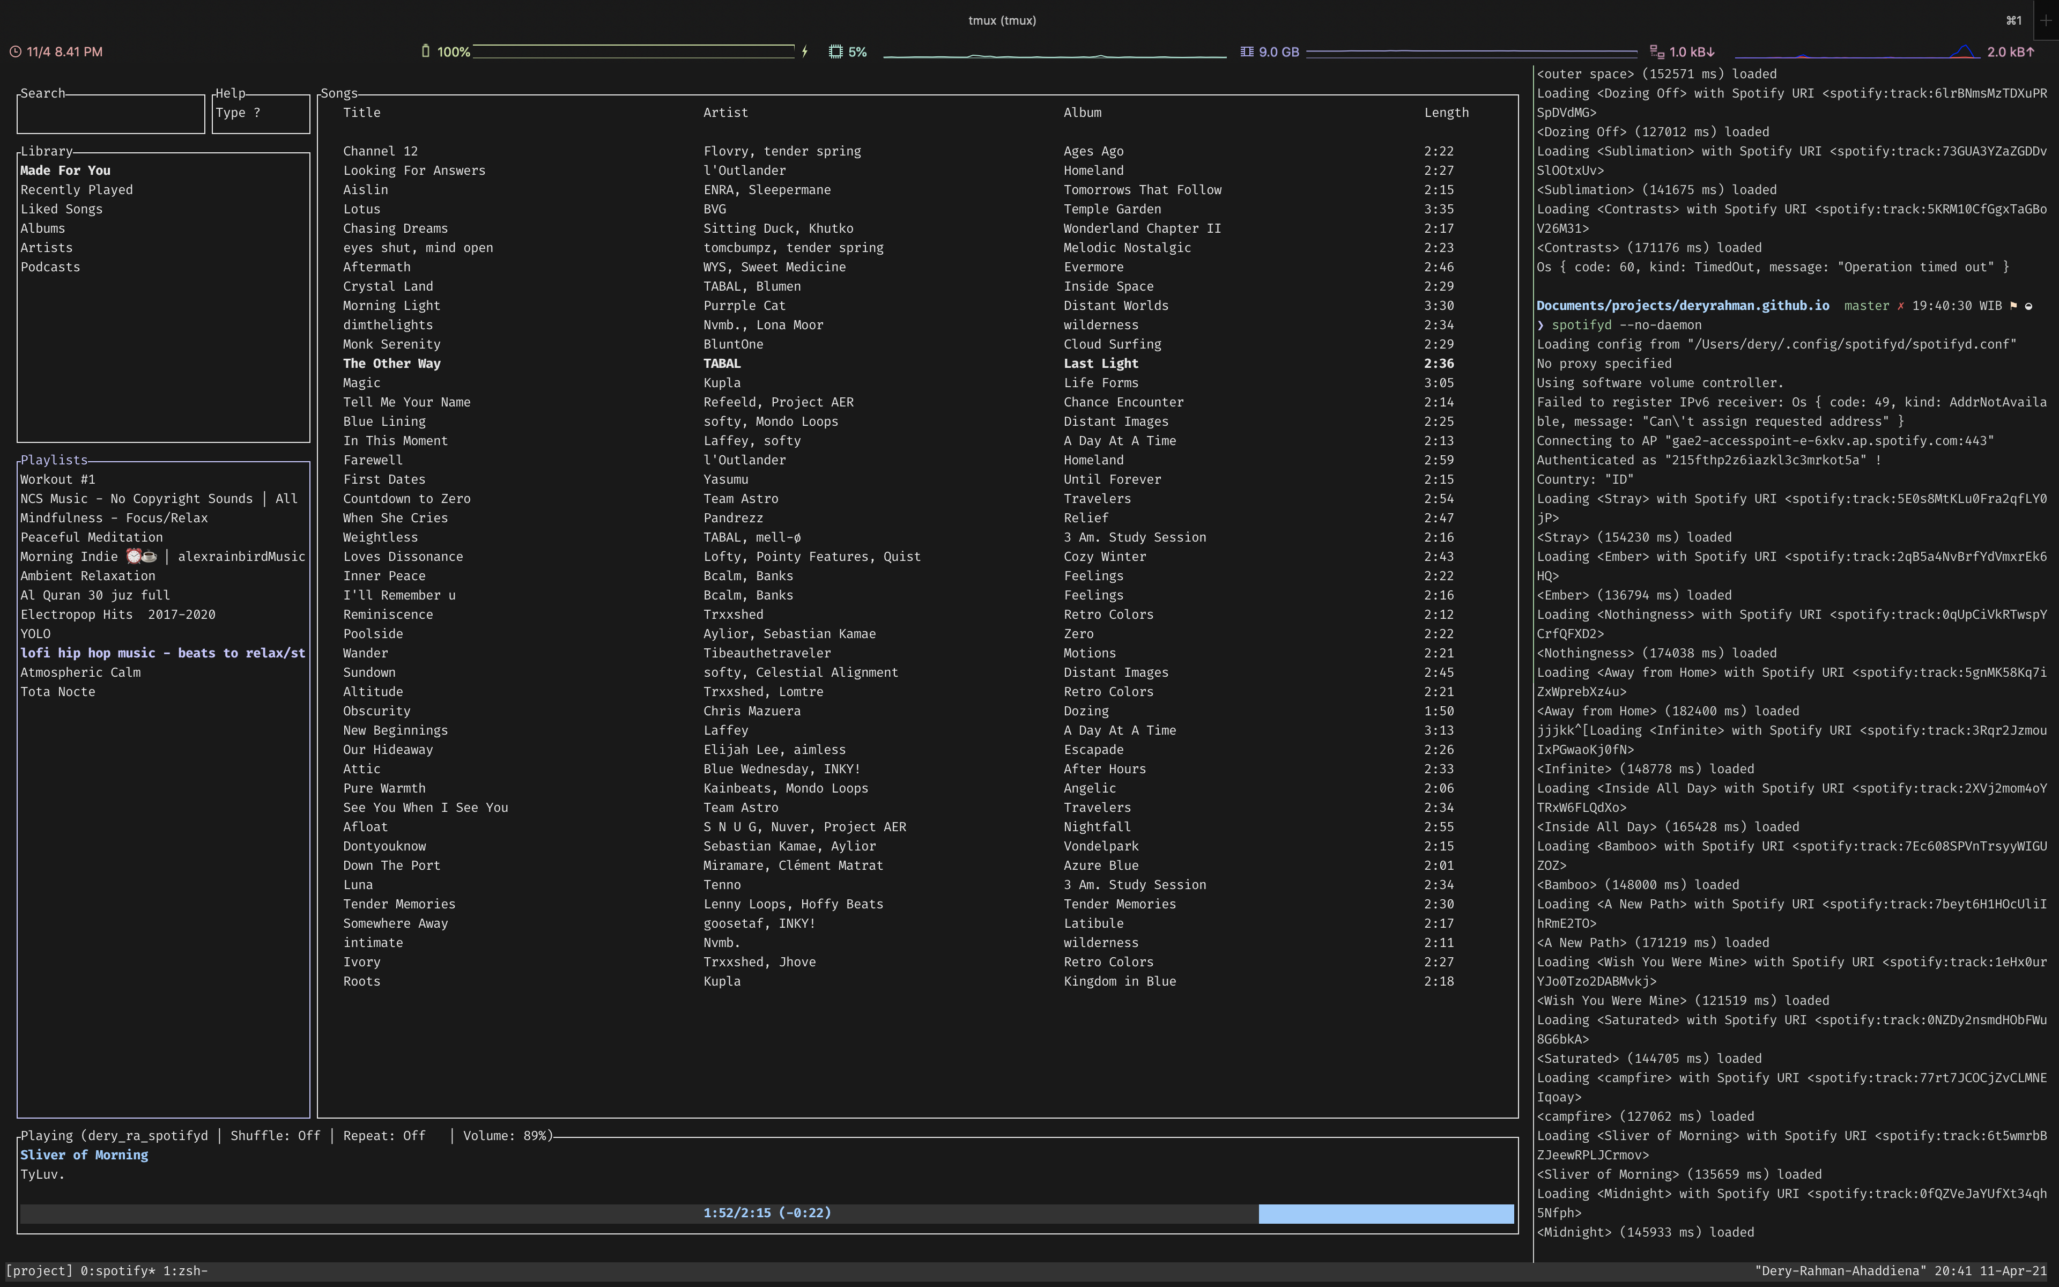Screen dimensions: 2059x1287
Task: Select the song Loves Dissonance
Action: pos(403,557)
